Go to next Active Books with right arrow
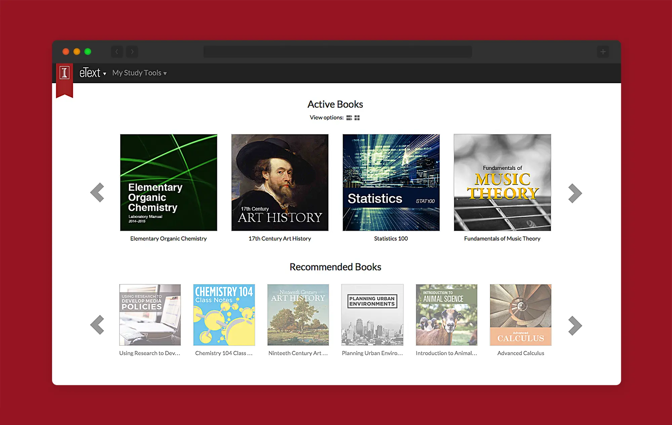 click(x=575, y=193)
